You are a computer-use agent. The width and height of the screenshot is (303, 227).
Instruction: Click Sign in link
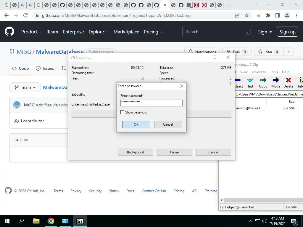(265, 32)
